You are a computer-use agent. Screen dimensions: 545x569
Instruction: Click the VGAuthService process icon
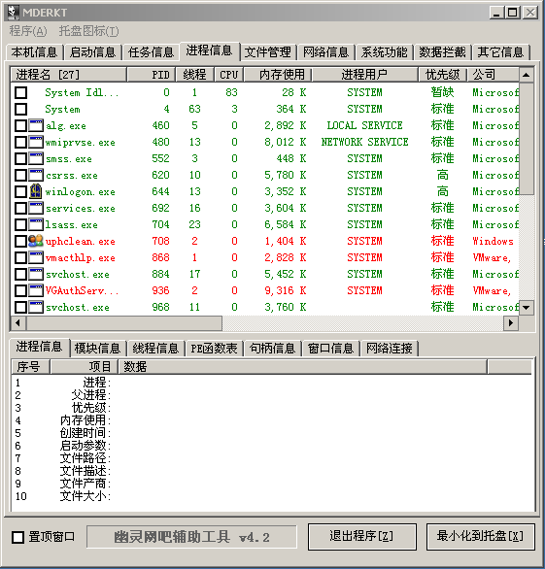36,290
